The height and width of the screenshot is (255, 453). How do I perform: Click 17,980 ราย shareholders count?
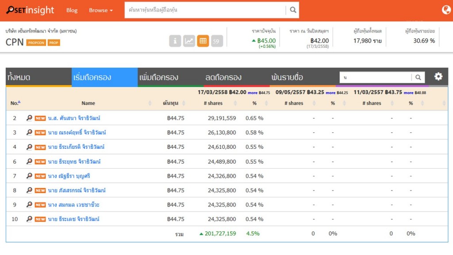click(x=368, y=41)
